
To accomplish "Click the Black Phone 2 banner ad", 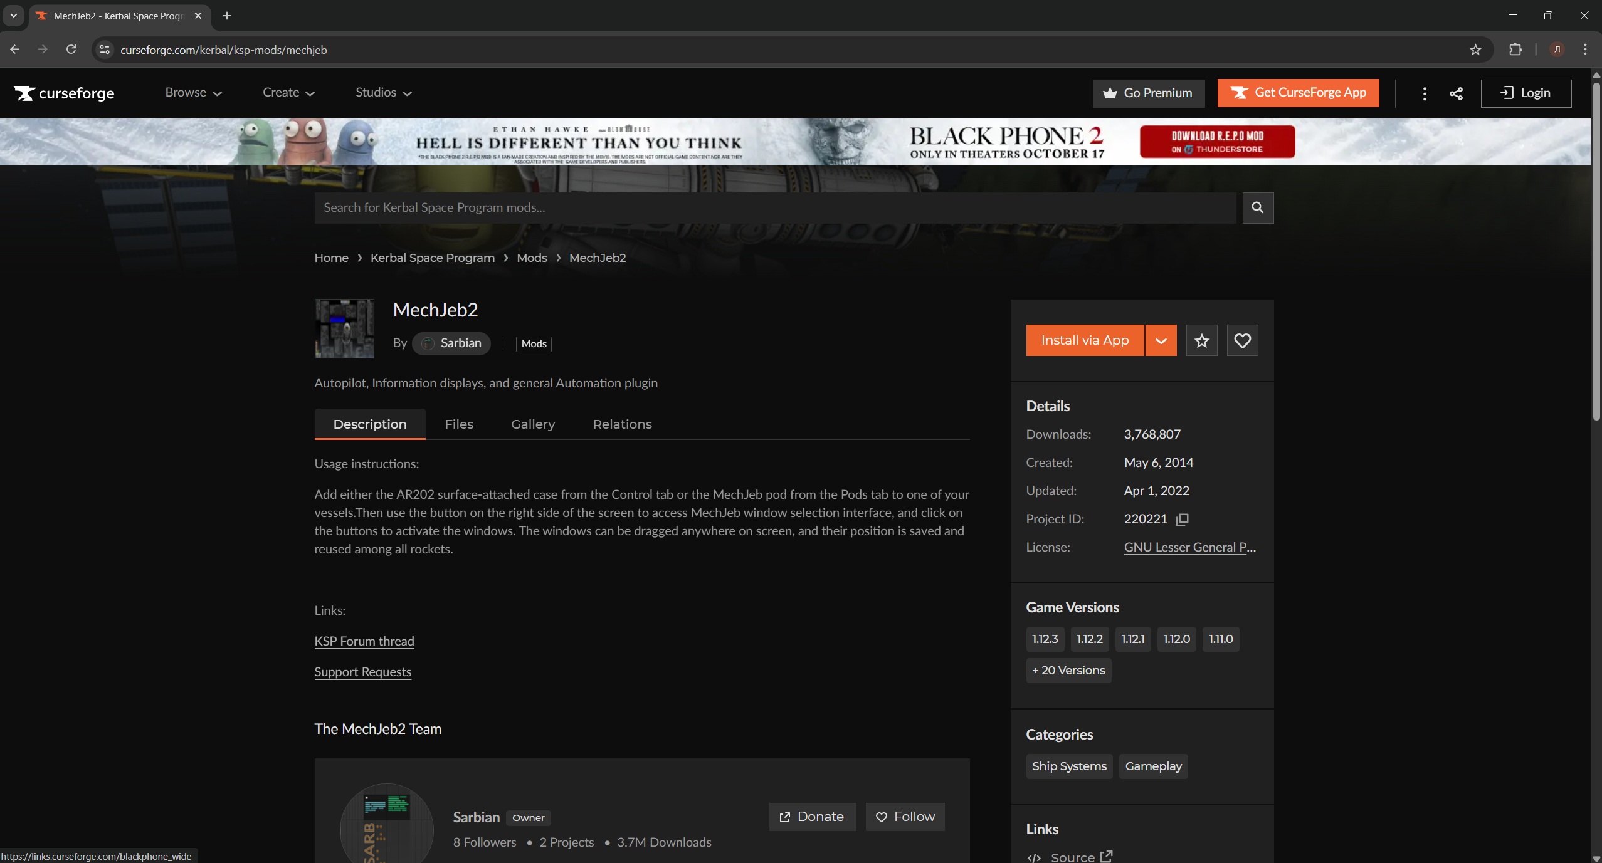I will click(x=796, y=142).
